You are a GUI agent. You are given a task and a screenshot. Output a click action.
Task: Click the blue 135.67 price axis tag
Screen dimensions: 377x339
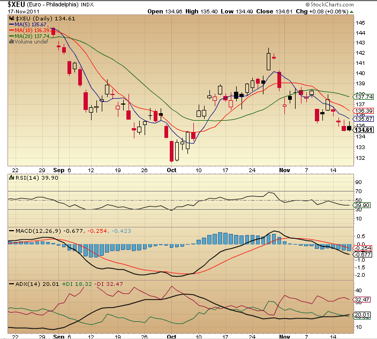coord(363,119)
